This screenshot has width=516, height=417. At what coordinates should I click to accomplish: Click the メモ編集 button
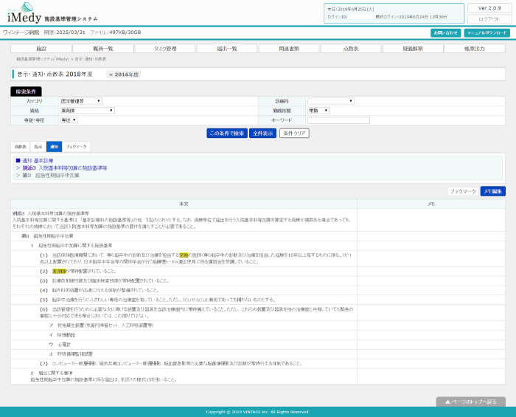[492, 191]
